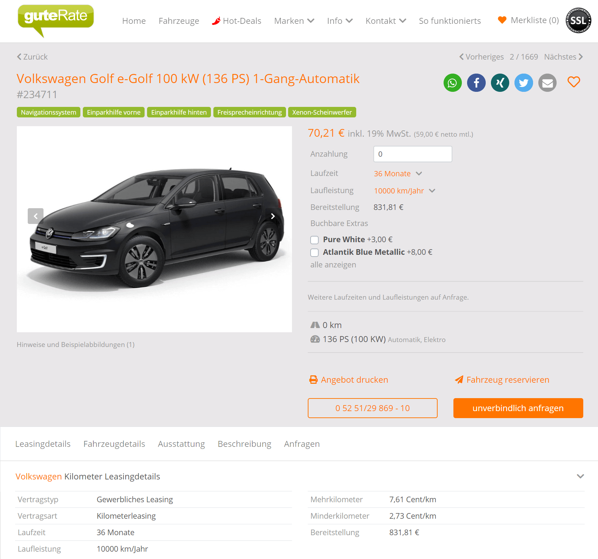
Task: Switch to Anfragen tab
Action: point(302,444)
